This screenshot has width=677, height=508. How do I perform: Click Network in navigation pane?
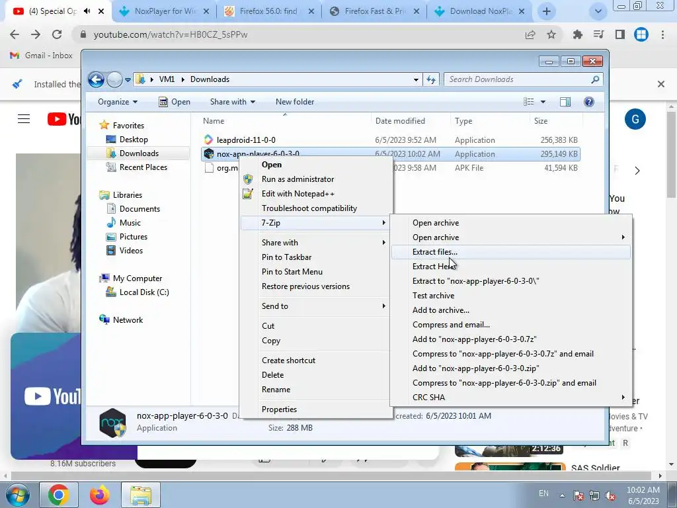click(128, 320)
